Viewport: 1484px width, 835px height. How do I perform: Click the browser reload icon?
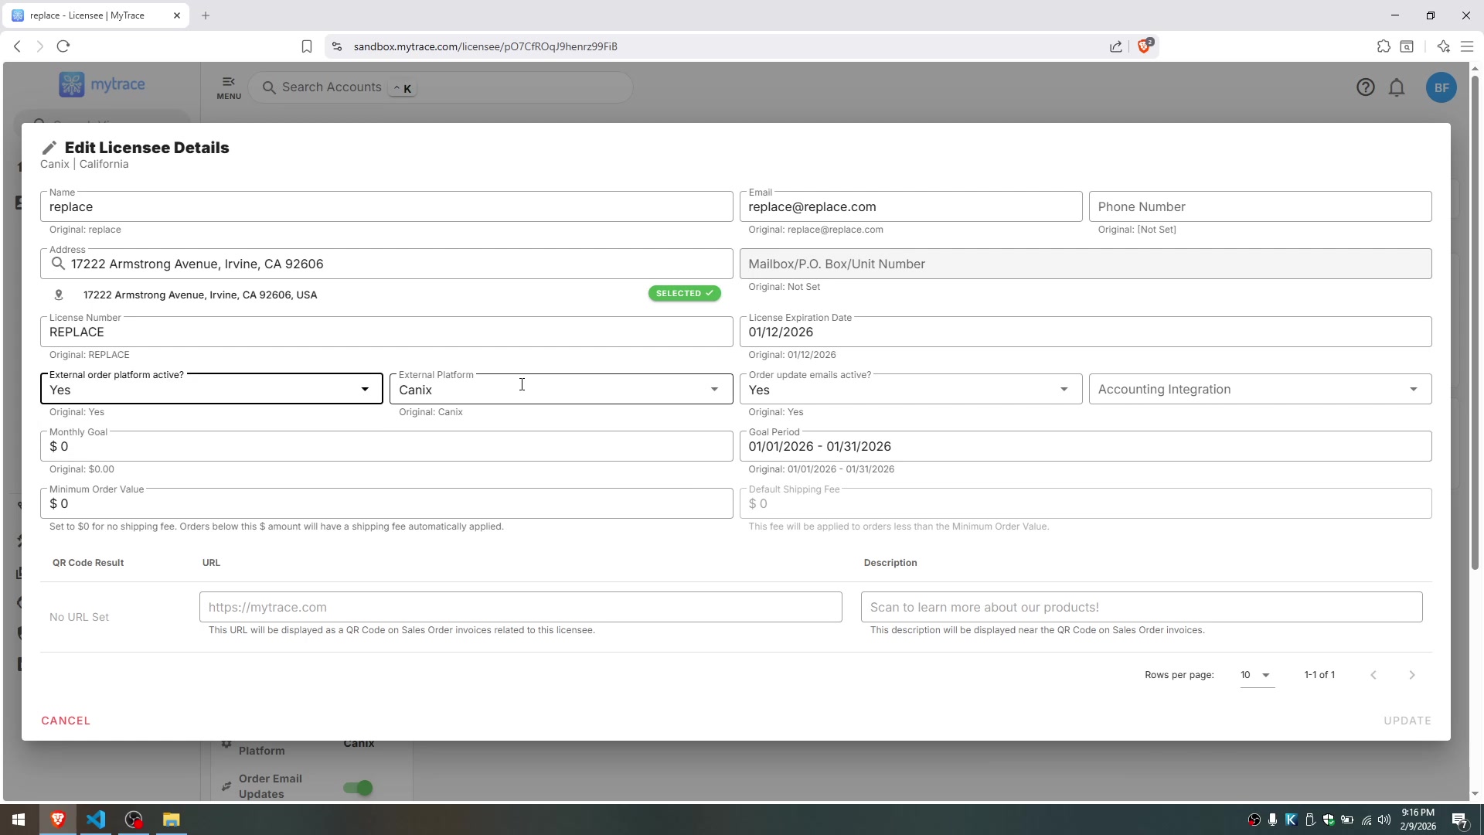coord(63,46)
